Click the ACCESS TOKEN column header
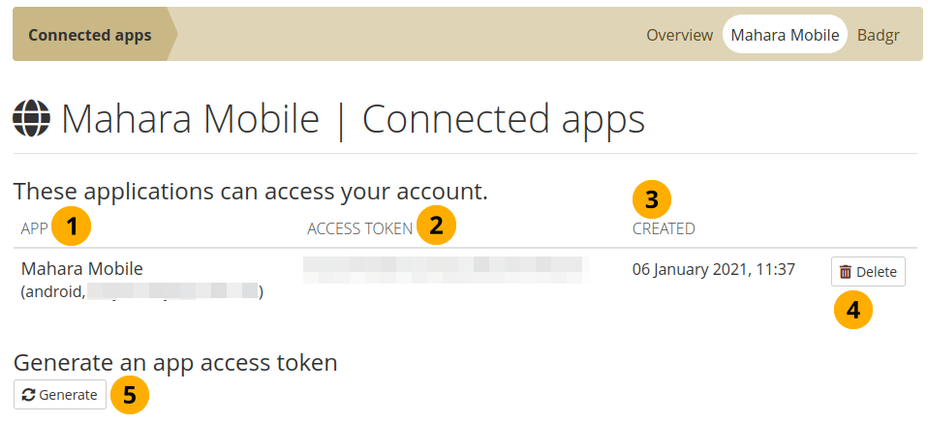Screen dimensions: 928x422 pyautogui.click(x=359, y=228)
